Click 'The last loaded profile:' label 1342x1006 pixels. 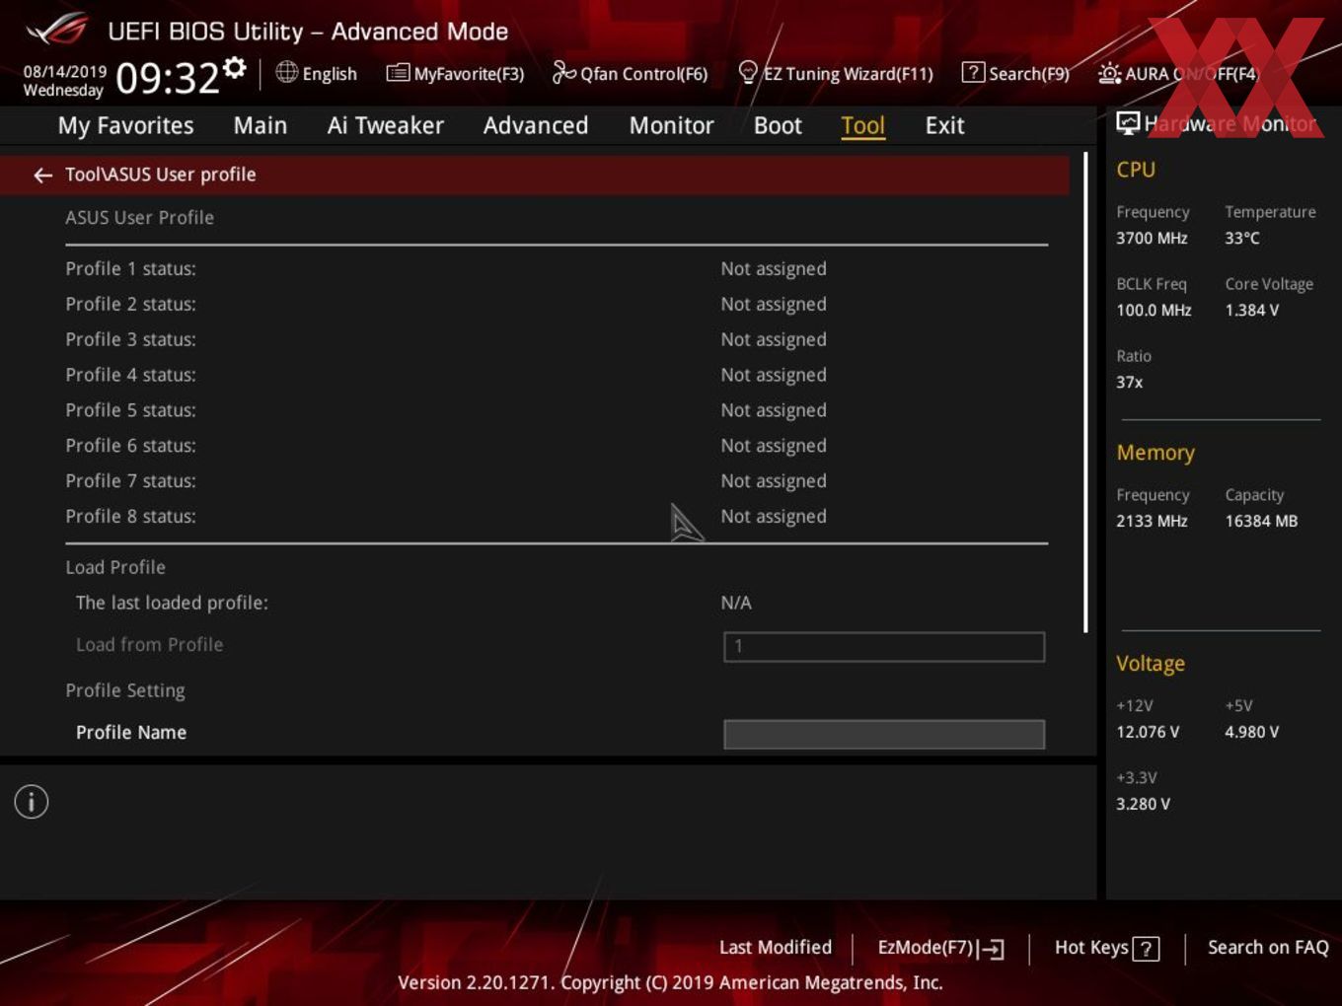[172, 603]
